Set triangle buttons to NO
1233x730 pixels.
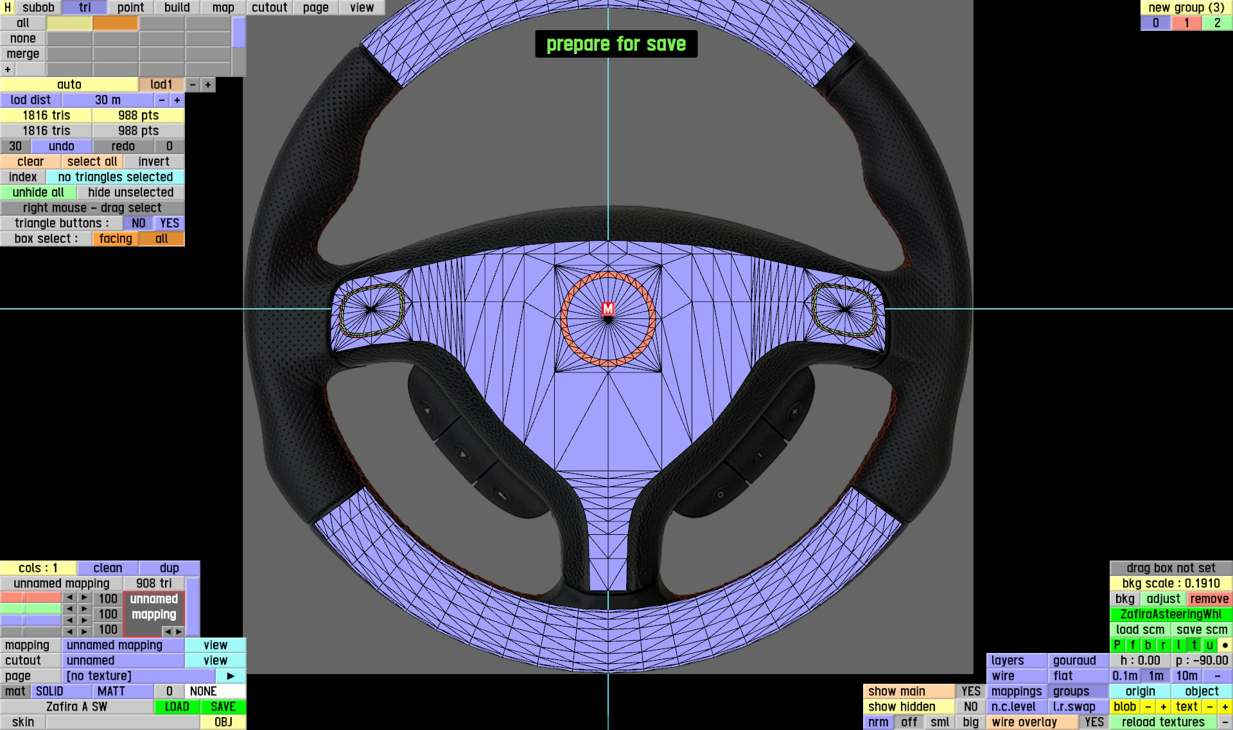point(138,223)
